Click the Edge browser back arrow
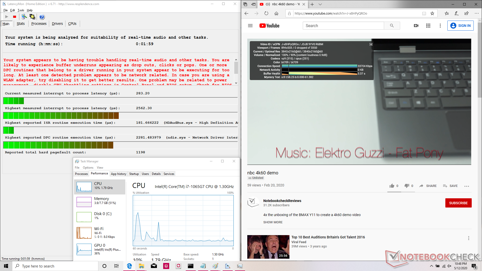 (247, 14)
